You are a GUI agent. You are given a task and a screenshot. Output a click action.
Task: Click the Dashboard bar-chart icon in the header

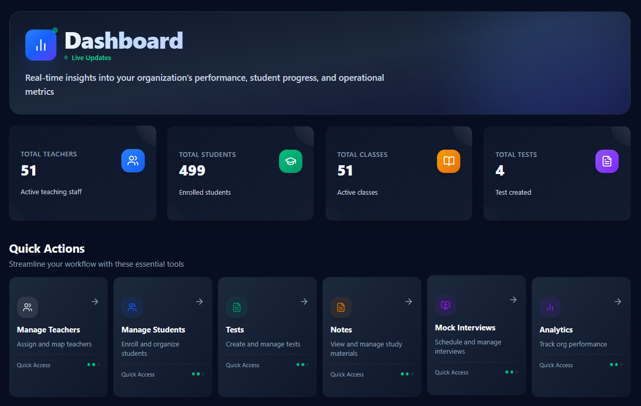pyautogui.click(x=41, y=45)
